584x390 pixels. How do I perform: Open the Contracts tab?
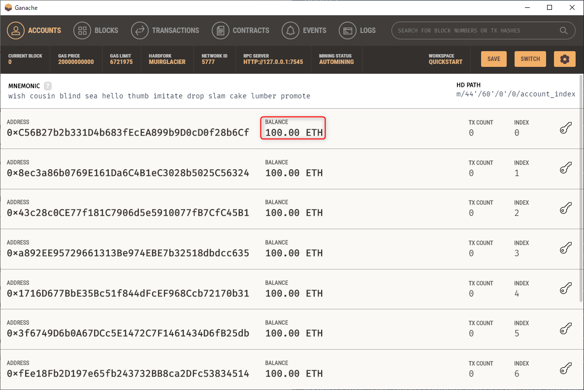click(x=241, y=30)
